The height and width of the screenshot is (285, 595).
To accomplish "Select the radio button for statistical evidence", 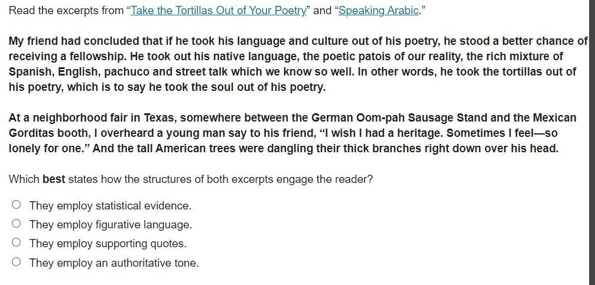I will [x=16, y=205].
